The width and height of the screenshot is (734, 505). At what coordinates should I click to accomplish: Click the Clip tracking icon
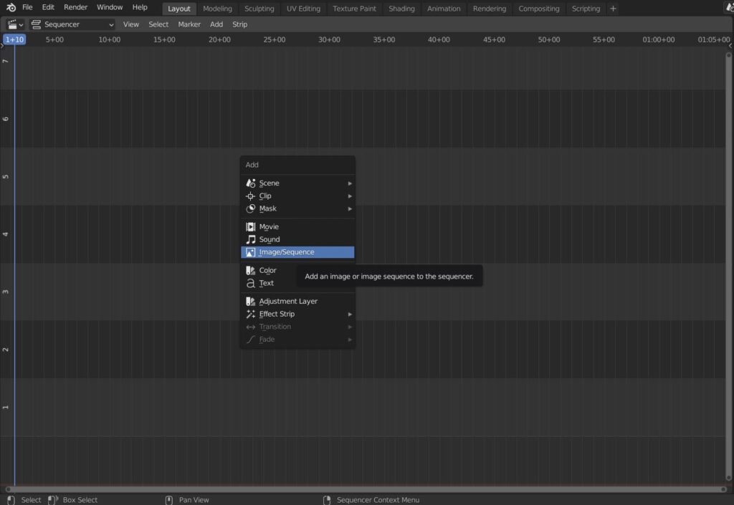(250, 196)
